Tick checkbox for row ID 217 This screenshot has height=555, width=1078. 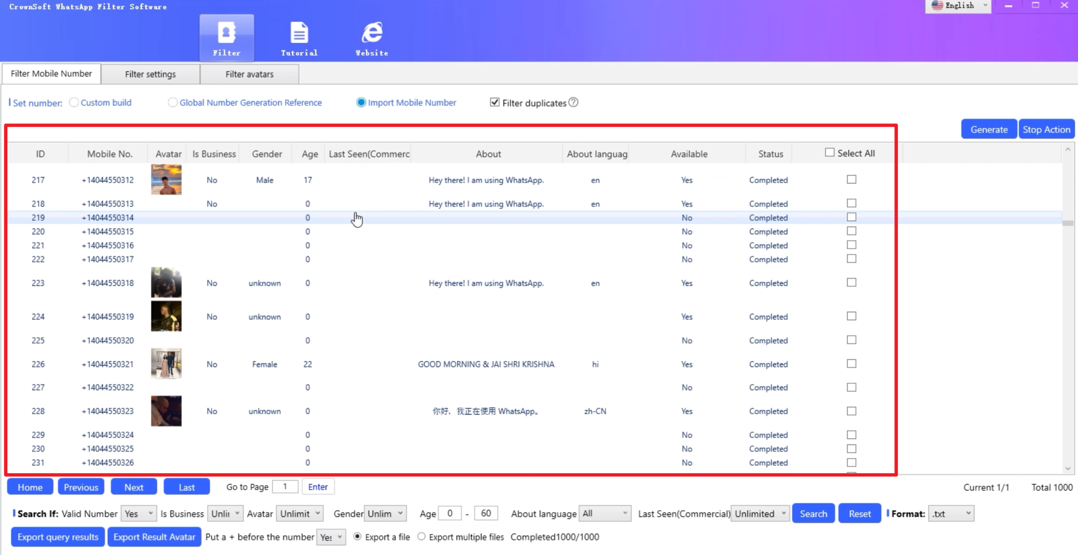(x=852, y=180)
